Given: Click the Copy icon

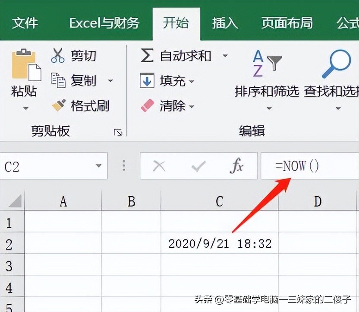Looking at the screenshot, I should tap(58, 80).
